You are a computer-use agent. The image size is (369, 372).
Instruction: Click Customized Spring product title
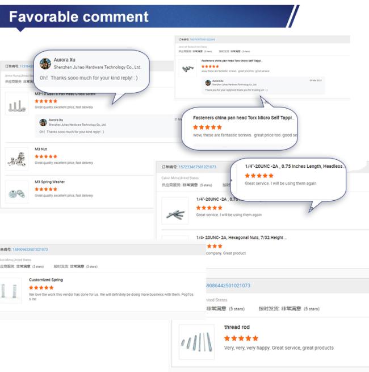46,280
